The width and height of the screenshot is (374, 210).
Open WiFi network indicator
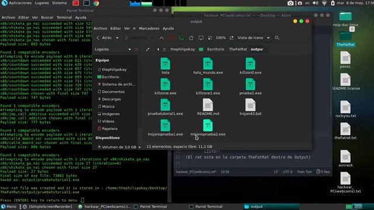324,3
